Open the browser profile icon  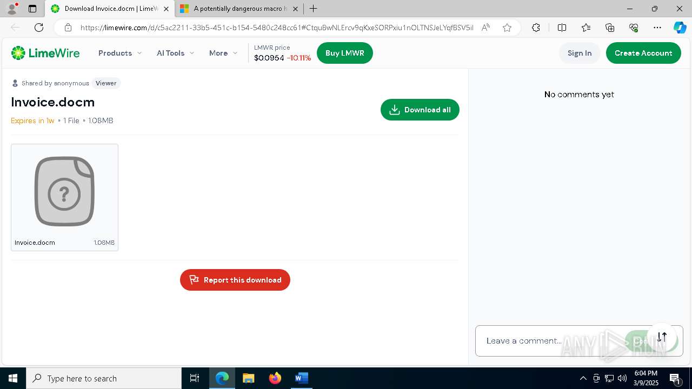[12, 9]
